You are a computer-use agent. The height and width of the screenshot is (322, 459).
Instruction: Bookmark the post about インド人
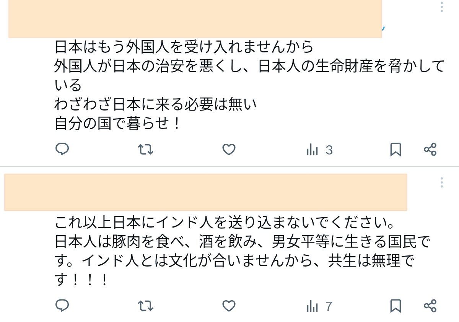[396, 306]
